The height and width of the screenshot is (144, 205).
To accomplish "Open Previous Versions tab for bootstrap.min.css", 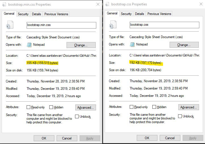I will pyautogui.click(x=56, y=14).
